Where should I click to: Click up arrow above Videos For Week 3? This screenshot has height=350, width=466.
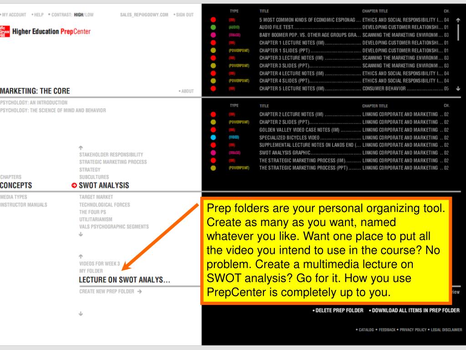(81, 256)
